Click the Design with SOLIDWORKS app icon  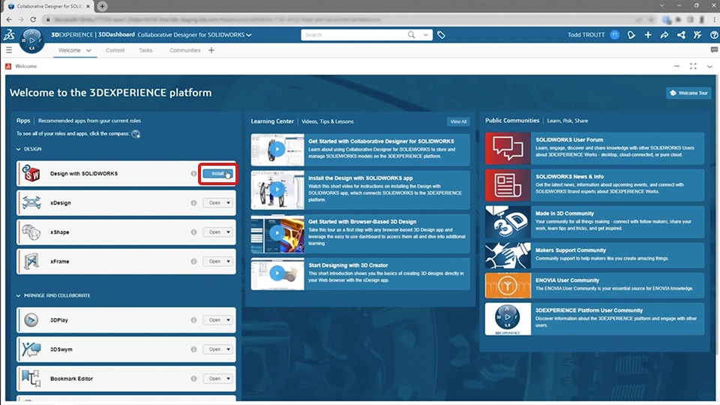pyautogui.click(x=31, y=173)
